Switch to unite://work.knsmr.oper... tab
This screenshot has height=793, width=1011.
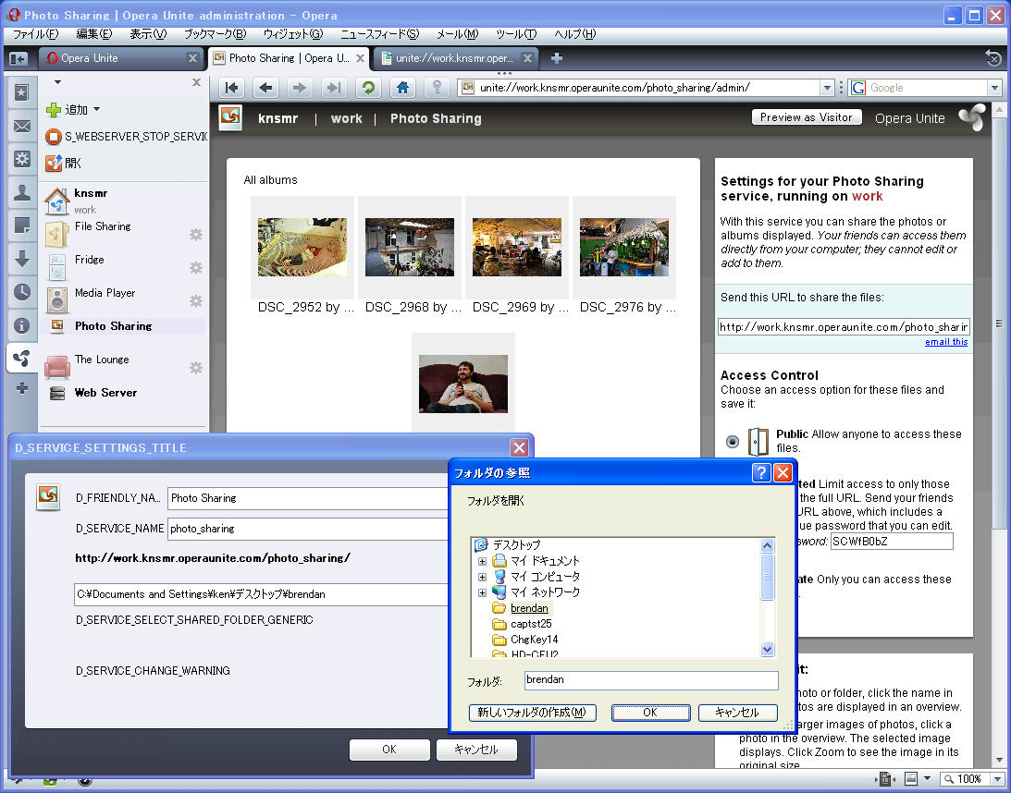point(457,58)
